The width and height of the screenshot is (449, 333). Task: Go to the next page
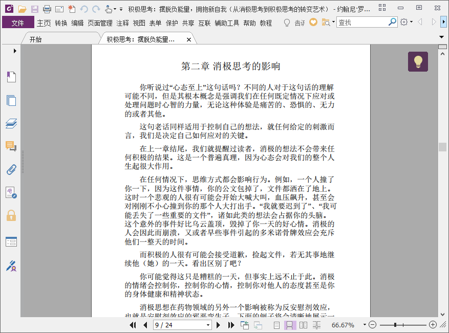point(218,325)
